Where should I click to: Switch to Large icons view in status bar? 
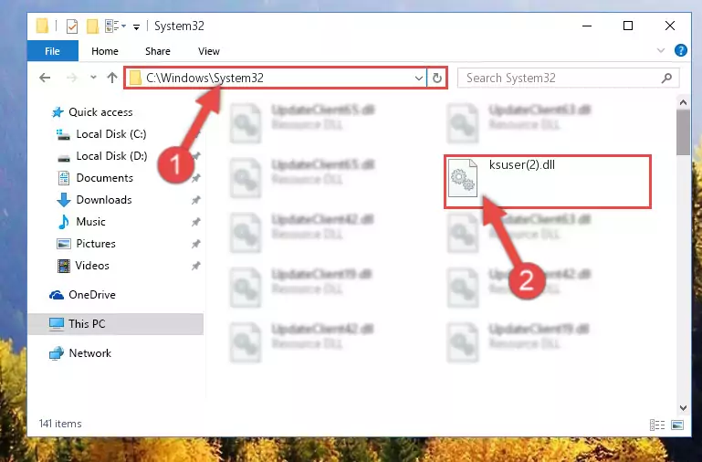[x=677, y=425]
